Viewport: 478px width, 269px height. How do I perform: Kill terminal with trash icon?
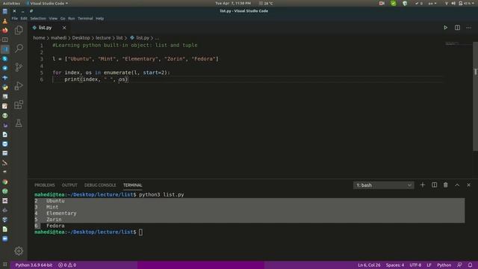tap(445, 185)
